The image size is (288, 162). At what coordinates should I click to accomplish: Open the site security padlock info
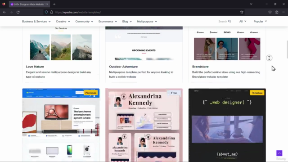[52, 12]
